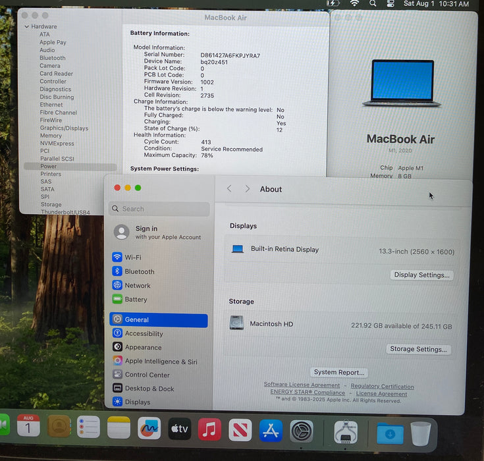Open Displays settings in sidebar
The image size is (484, 461).
131,402
